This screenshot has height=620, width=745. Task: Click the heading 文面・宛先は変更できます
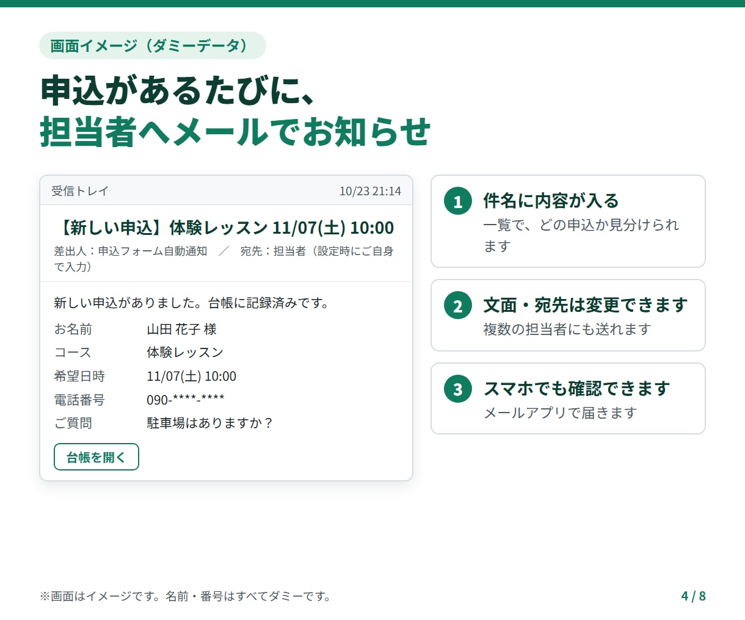coord(586,305)
